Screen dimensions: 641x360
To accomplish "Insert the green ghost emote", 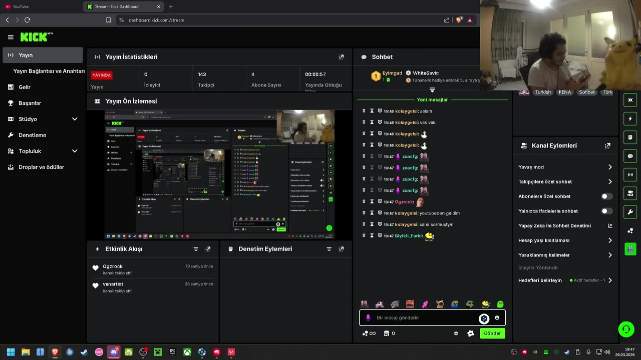I will point(500,304).
